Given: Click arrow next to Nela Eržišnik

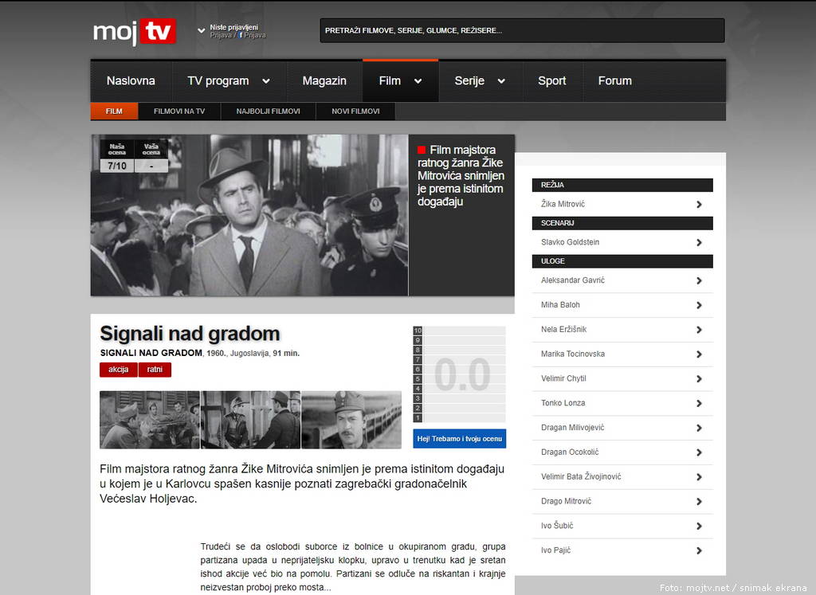Looking at the screenshot, I should tap(699, 330).
